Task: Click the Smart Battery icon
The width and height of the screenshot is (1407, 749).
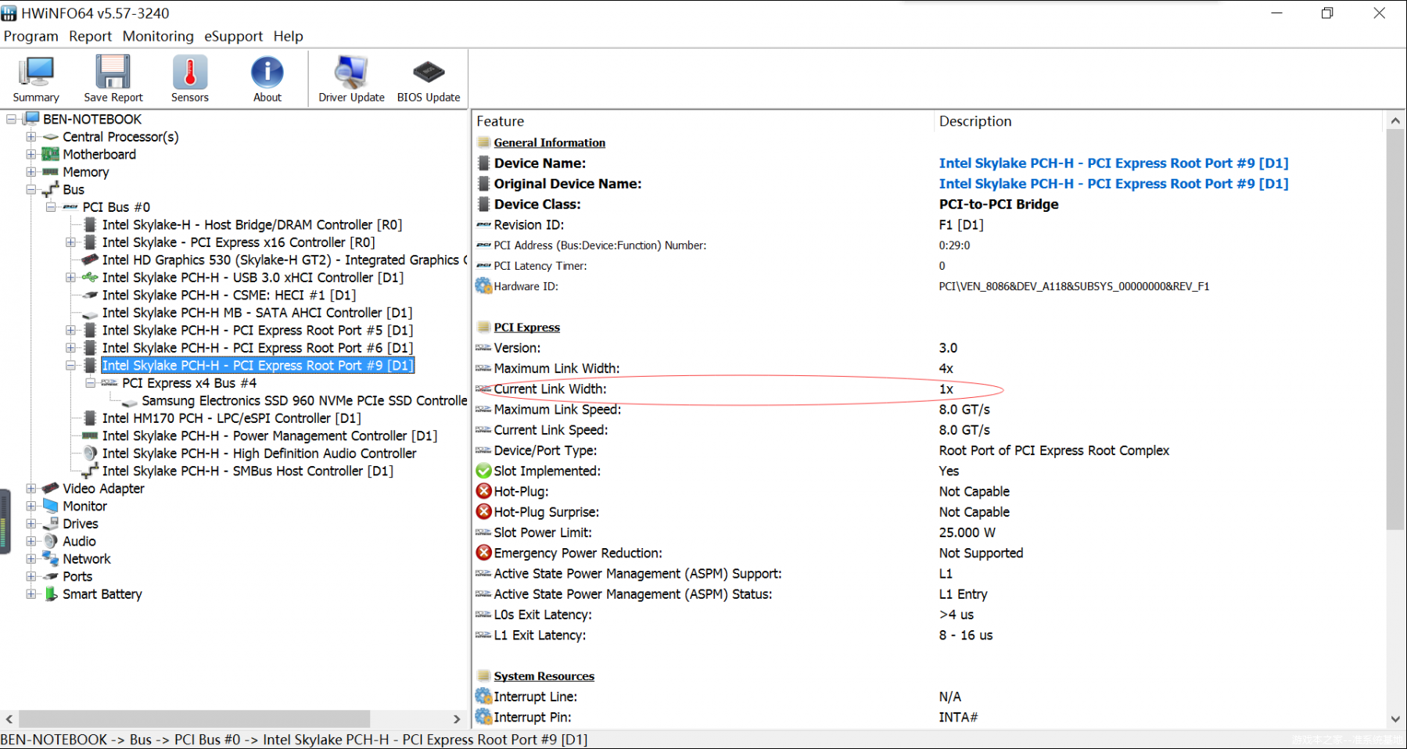Action: coord(51,593)
